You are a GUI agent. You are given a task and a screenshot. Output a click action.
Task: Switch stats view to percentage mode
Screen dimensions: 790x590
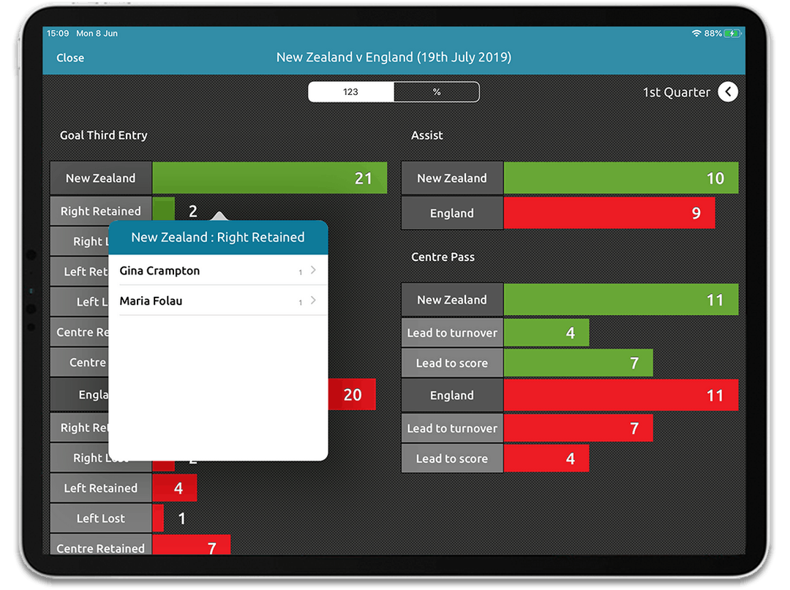[x=437, y=92]
